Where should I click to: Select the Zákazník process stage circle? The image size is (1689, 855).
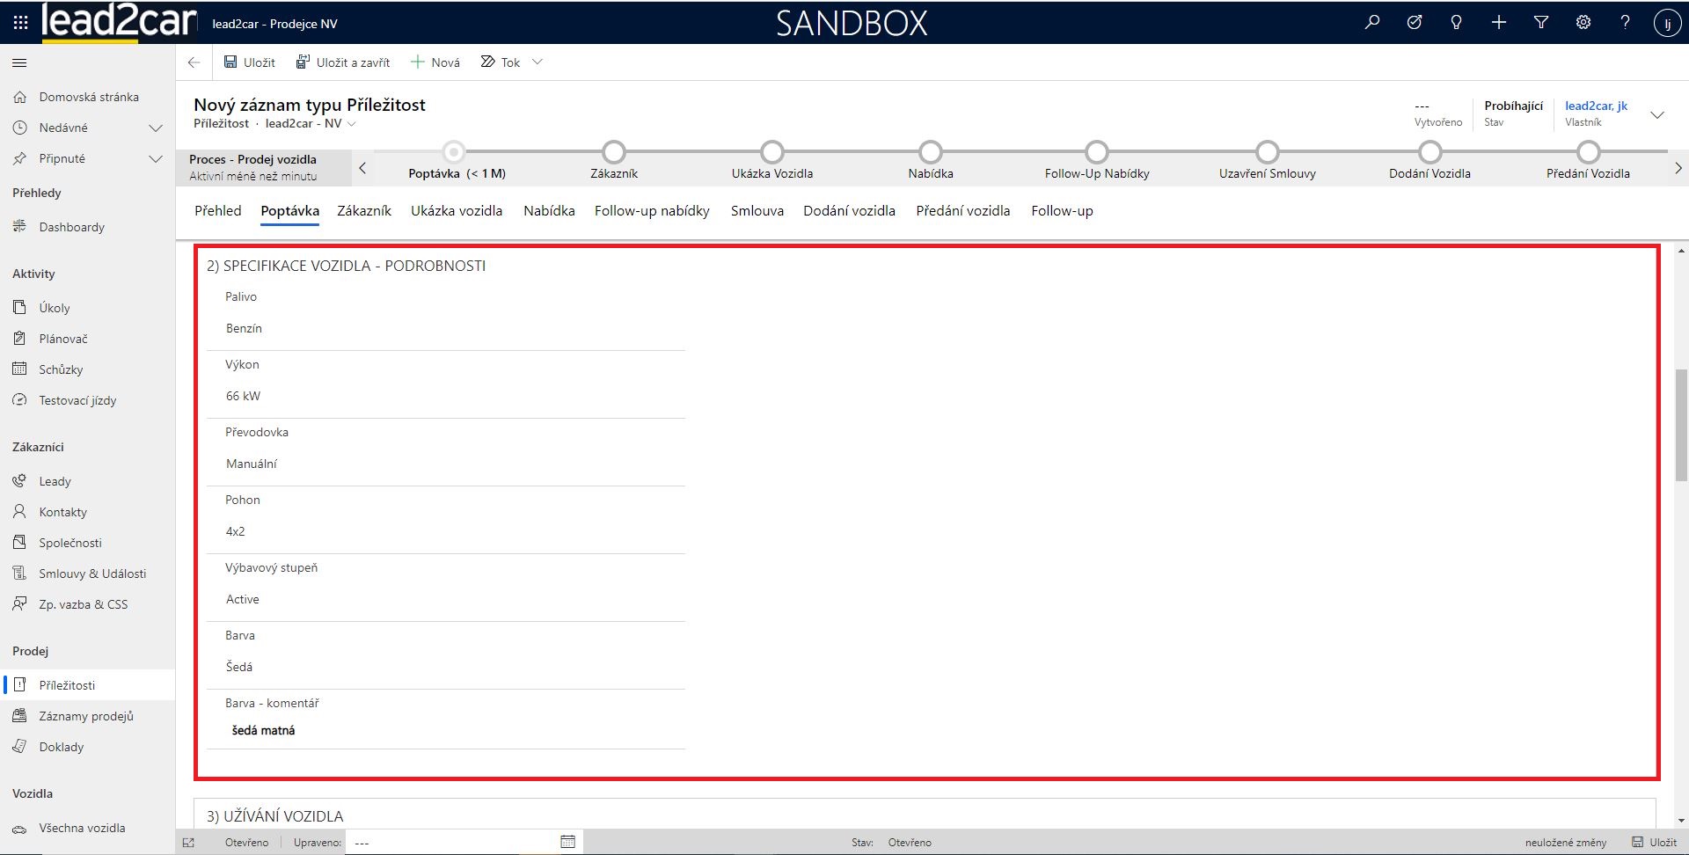pyautogui.click(x=614, y=152)
